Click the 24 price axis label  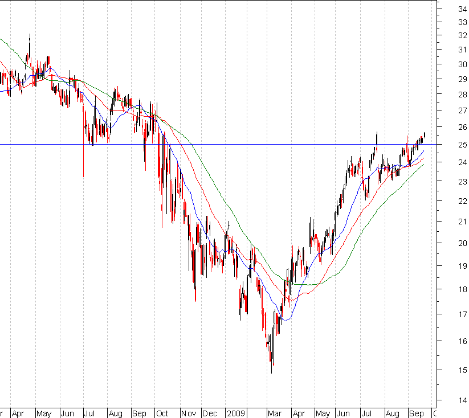click(x=462, y=162)
